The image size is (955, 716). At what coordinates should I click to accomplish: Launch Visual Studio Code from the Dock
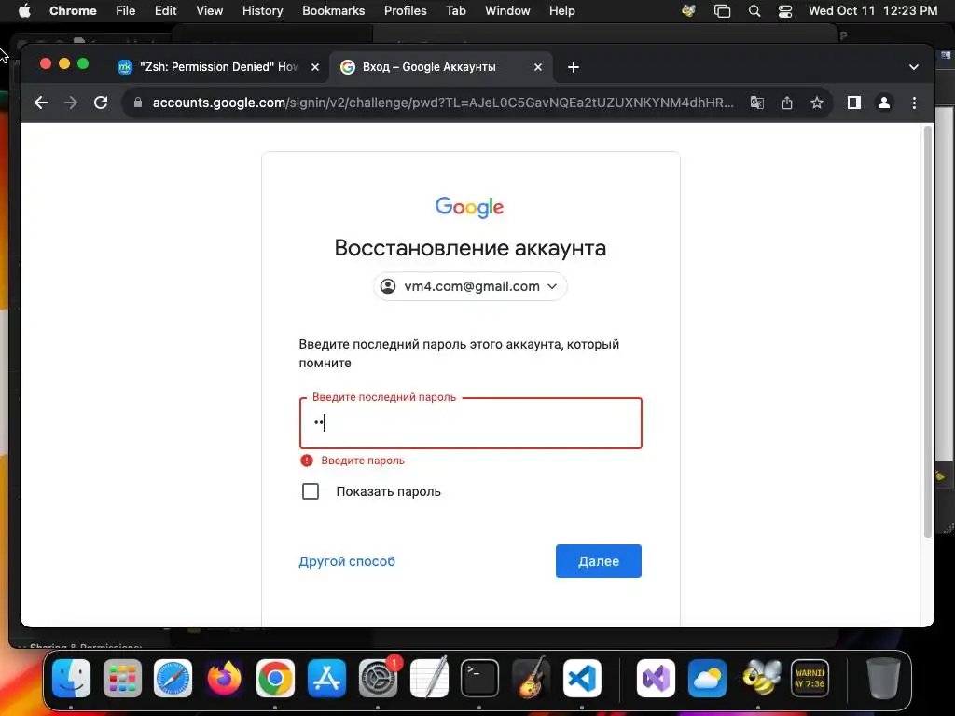point(582,679)
